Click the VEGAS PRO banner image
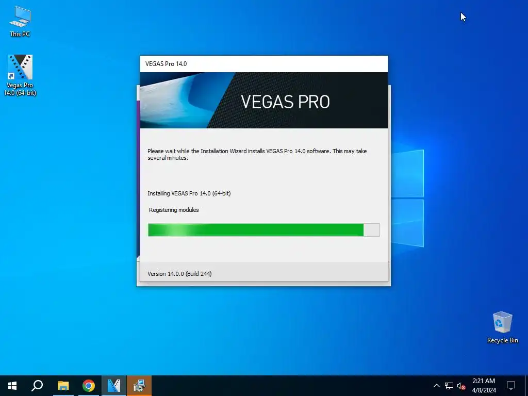Screen dimensions: 528x396 264,101
